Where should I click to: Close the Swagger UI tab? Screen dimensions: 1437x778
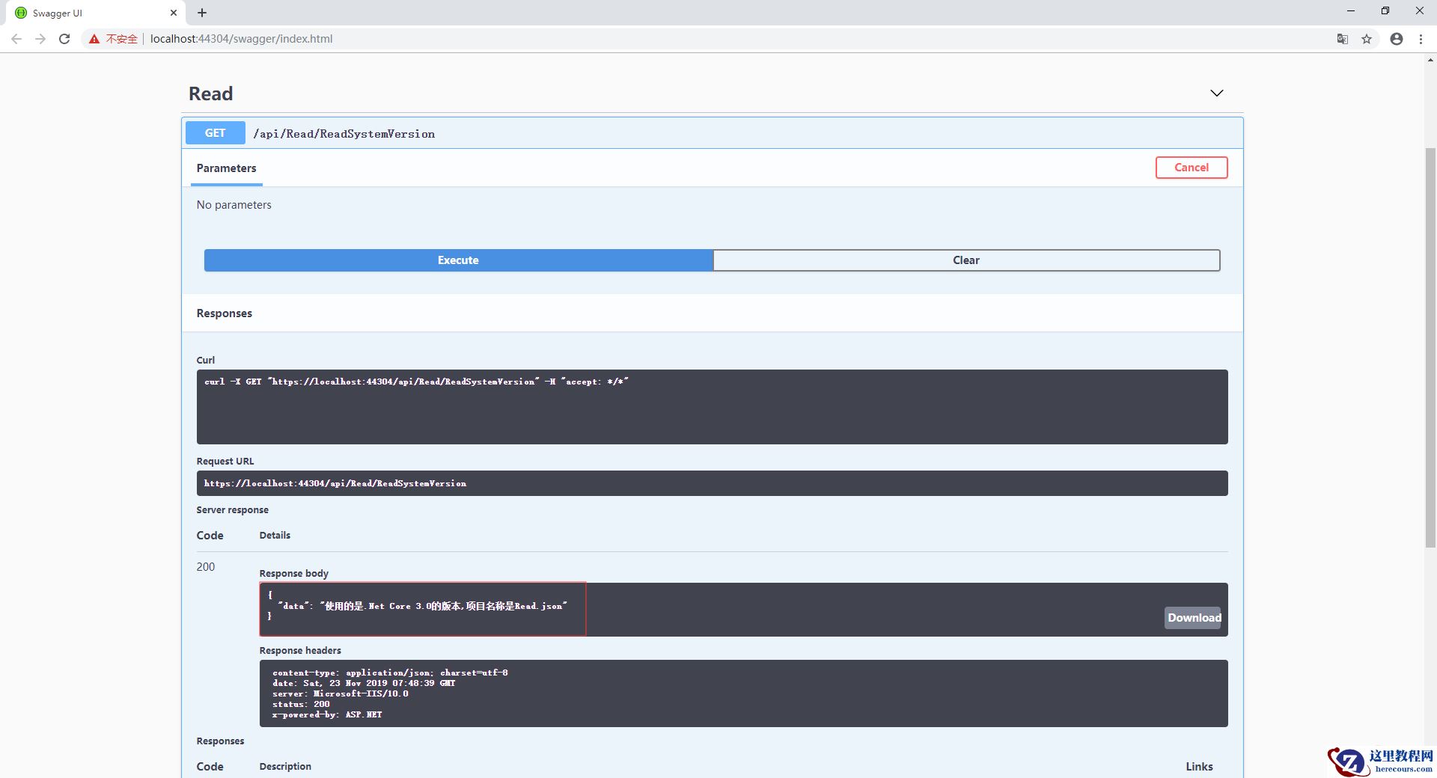click(174, 13)
